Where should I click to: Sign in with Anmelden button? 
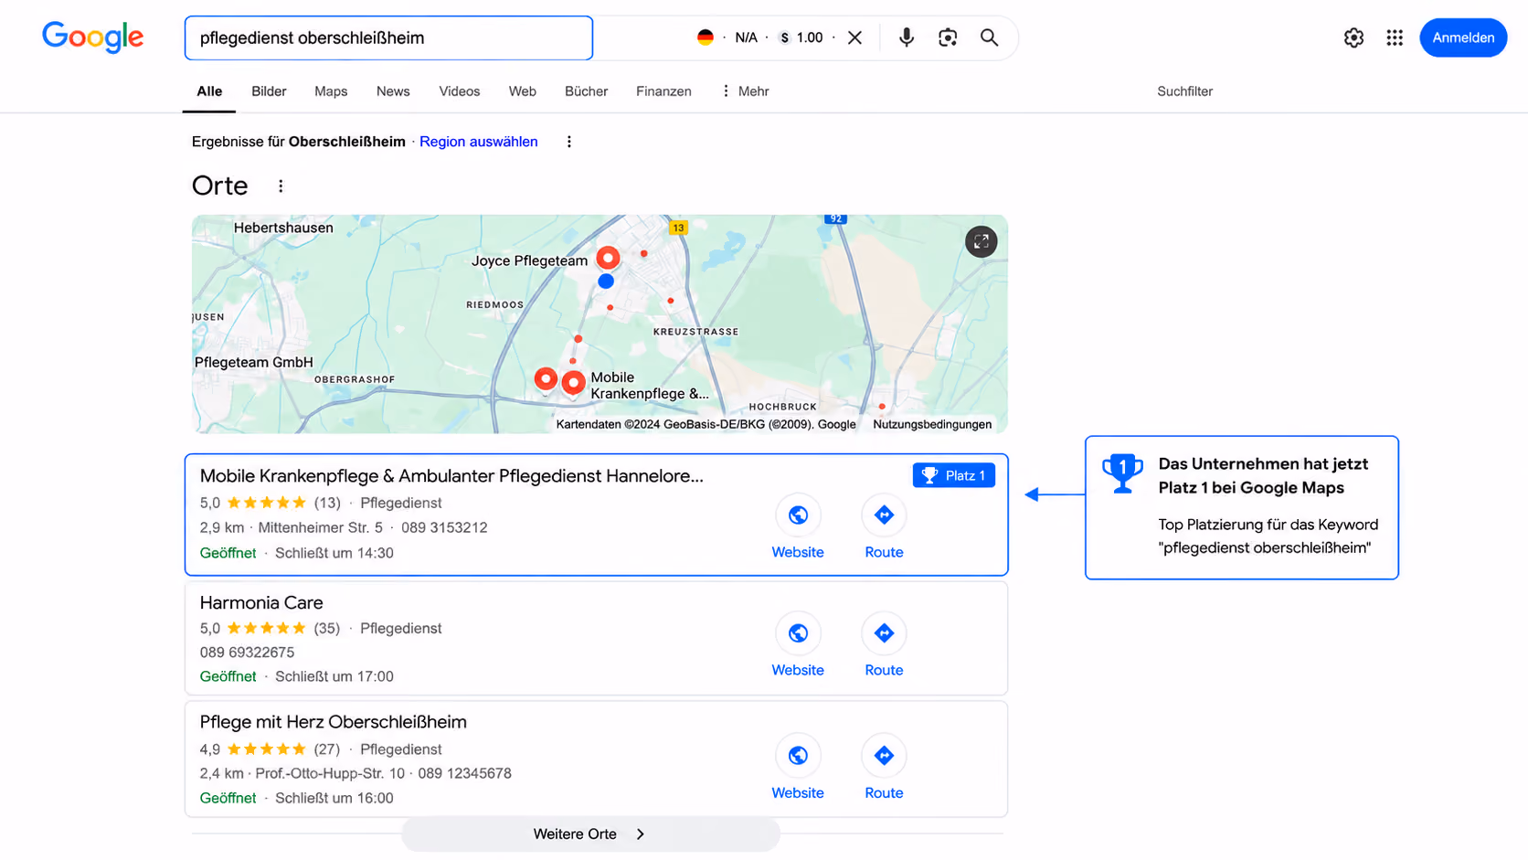(1463, 37)
